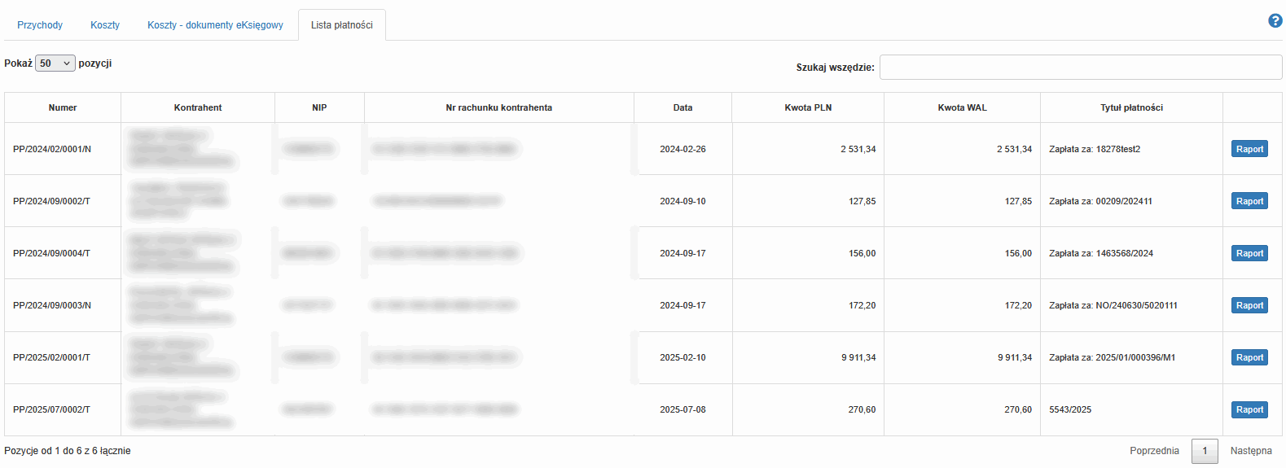Screen dimensions: 1286x468
Task: Sort by the Data column header
Action: tap(683, 107)
